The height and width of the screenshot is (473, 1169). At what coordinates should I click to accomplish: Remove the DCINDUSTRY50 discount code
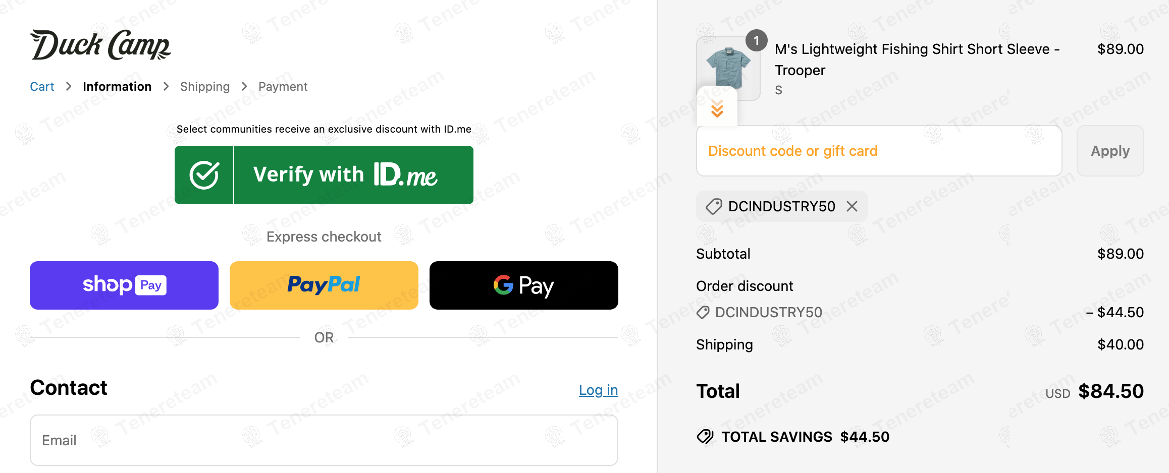click(852, 206)
